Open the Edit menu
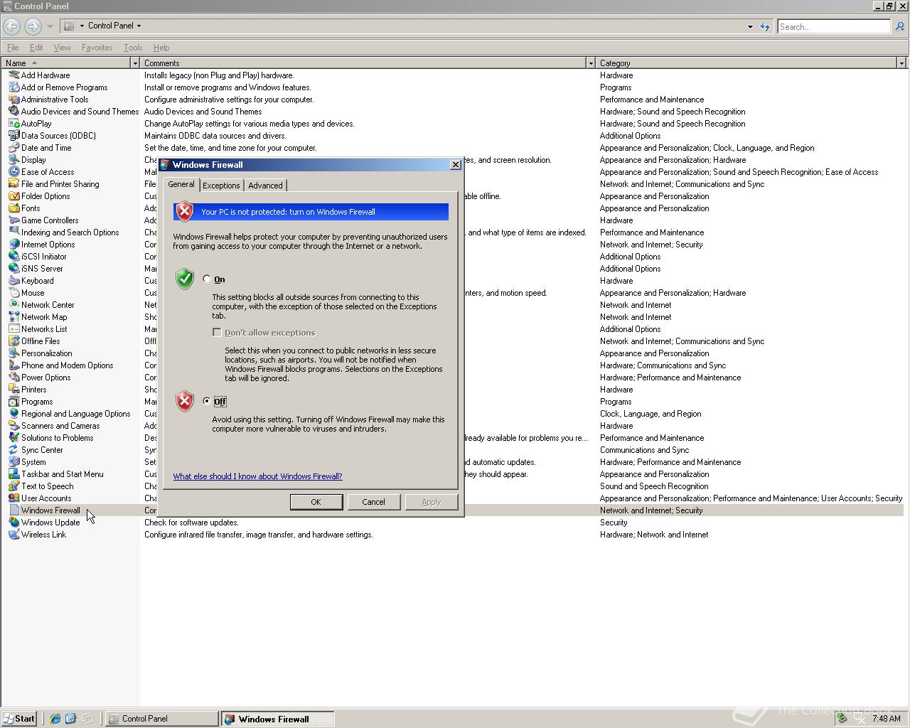The image size is (910, 728). pyautogui.click(x=36, y=48)
